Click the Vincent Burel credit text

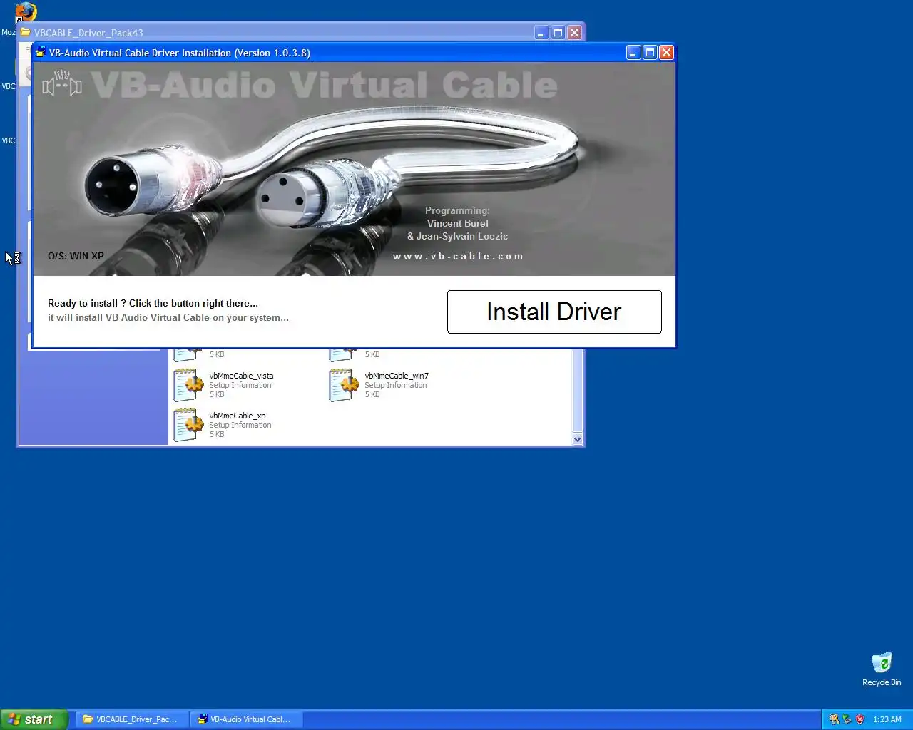point(458,223)
